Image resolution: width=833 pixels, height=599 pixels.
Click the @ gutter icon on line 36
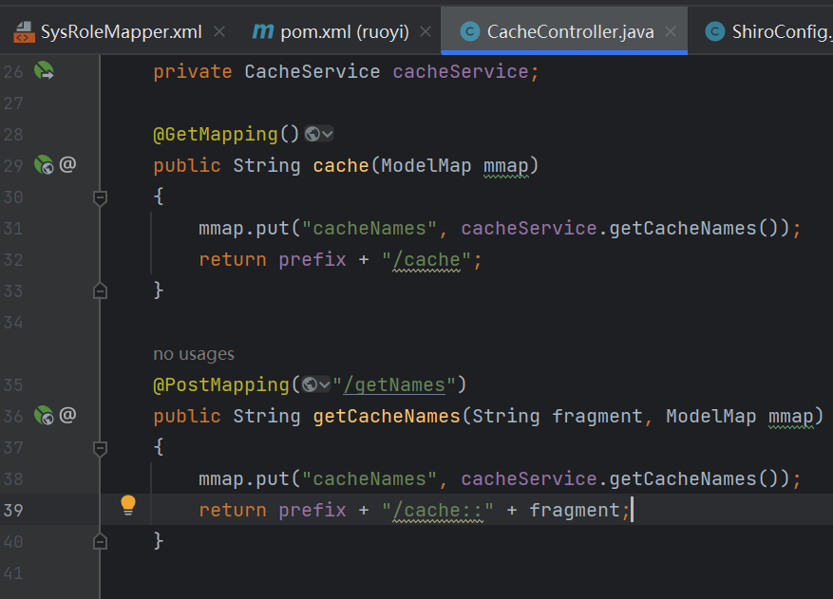click(x=67, y=415)
